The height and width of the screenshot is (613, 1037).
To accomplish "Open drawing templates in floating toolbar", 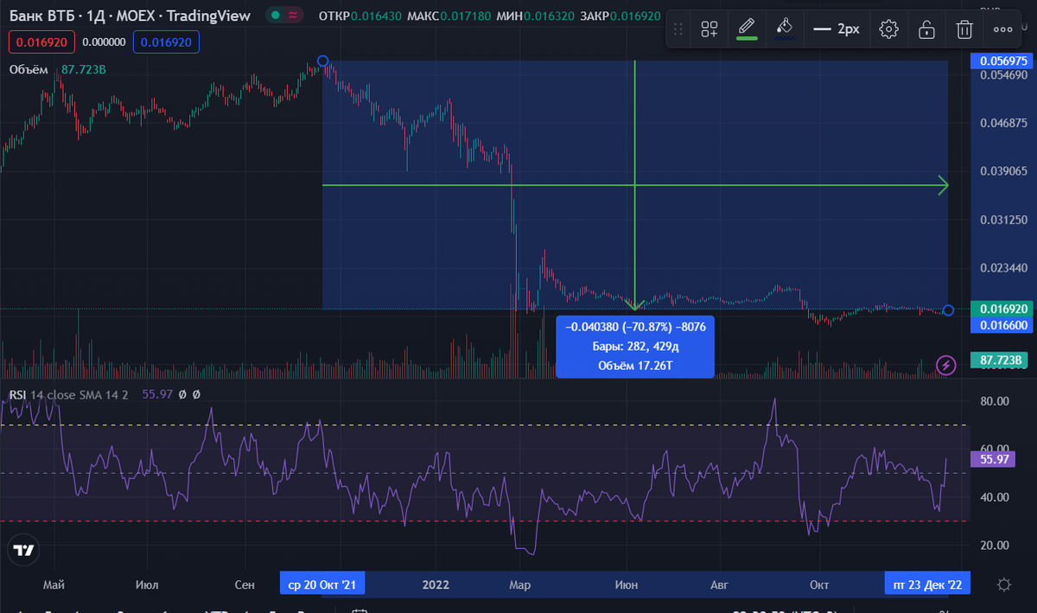I will coord(709,29).
